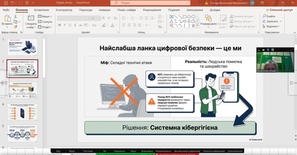Viewport: 297px width, 155px height.
Task: Select the Format Painter brush icon
Action: [x=16, y=26]
